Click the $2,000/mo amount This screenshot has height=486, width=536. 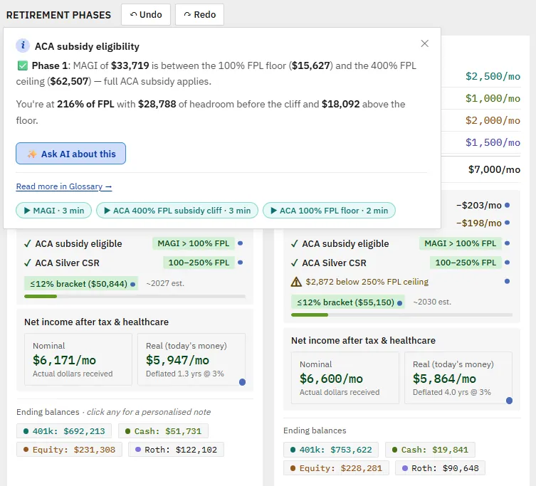tap(493, 120)
